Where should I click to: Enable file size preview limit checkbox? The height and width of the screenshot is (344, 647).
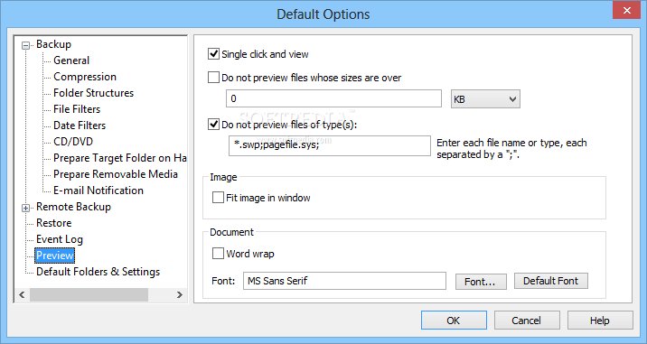click(x=213, y=78)
